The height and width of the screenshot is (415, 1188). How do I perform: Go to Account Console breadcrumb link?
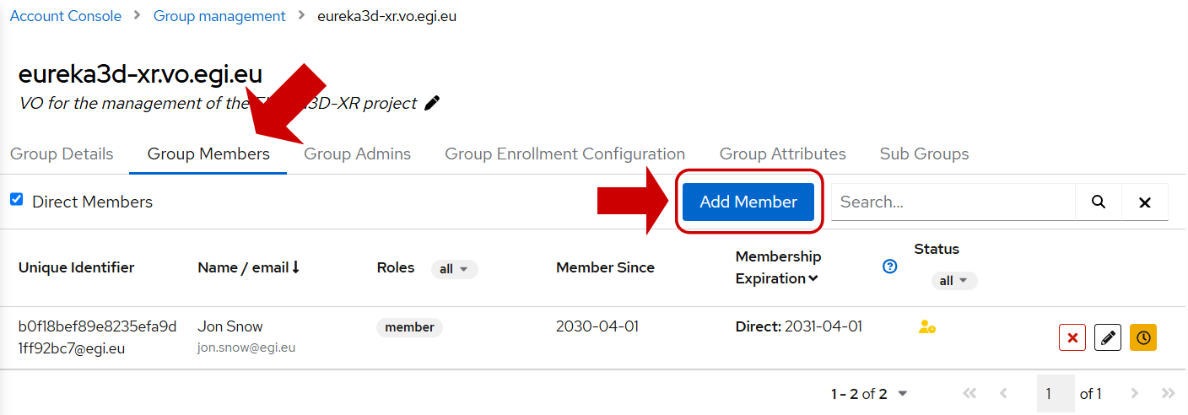pyautogui.click(x=66, y=16)
